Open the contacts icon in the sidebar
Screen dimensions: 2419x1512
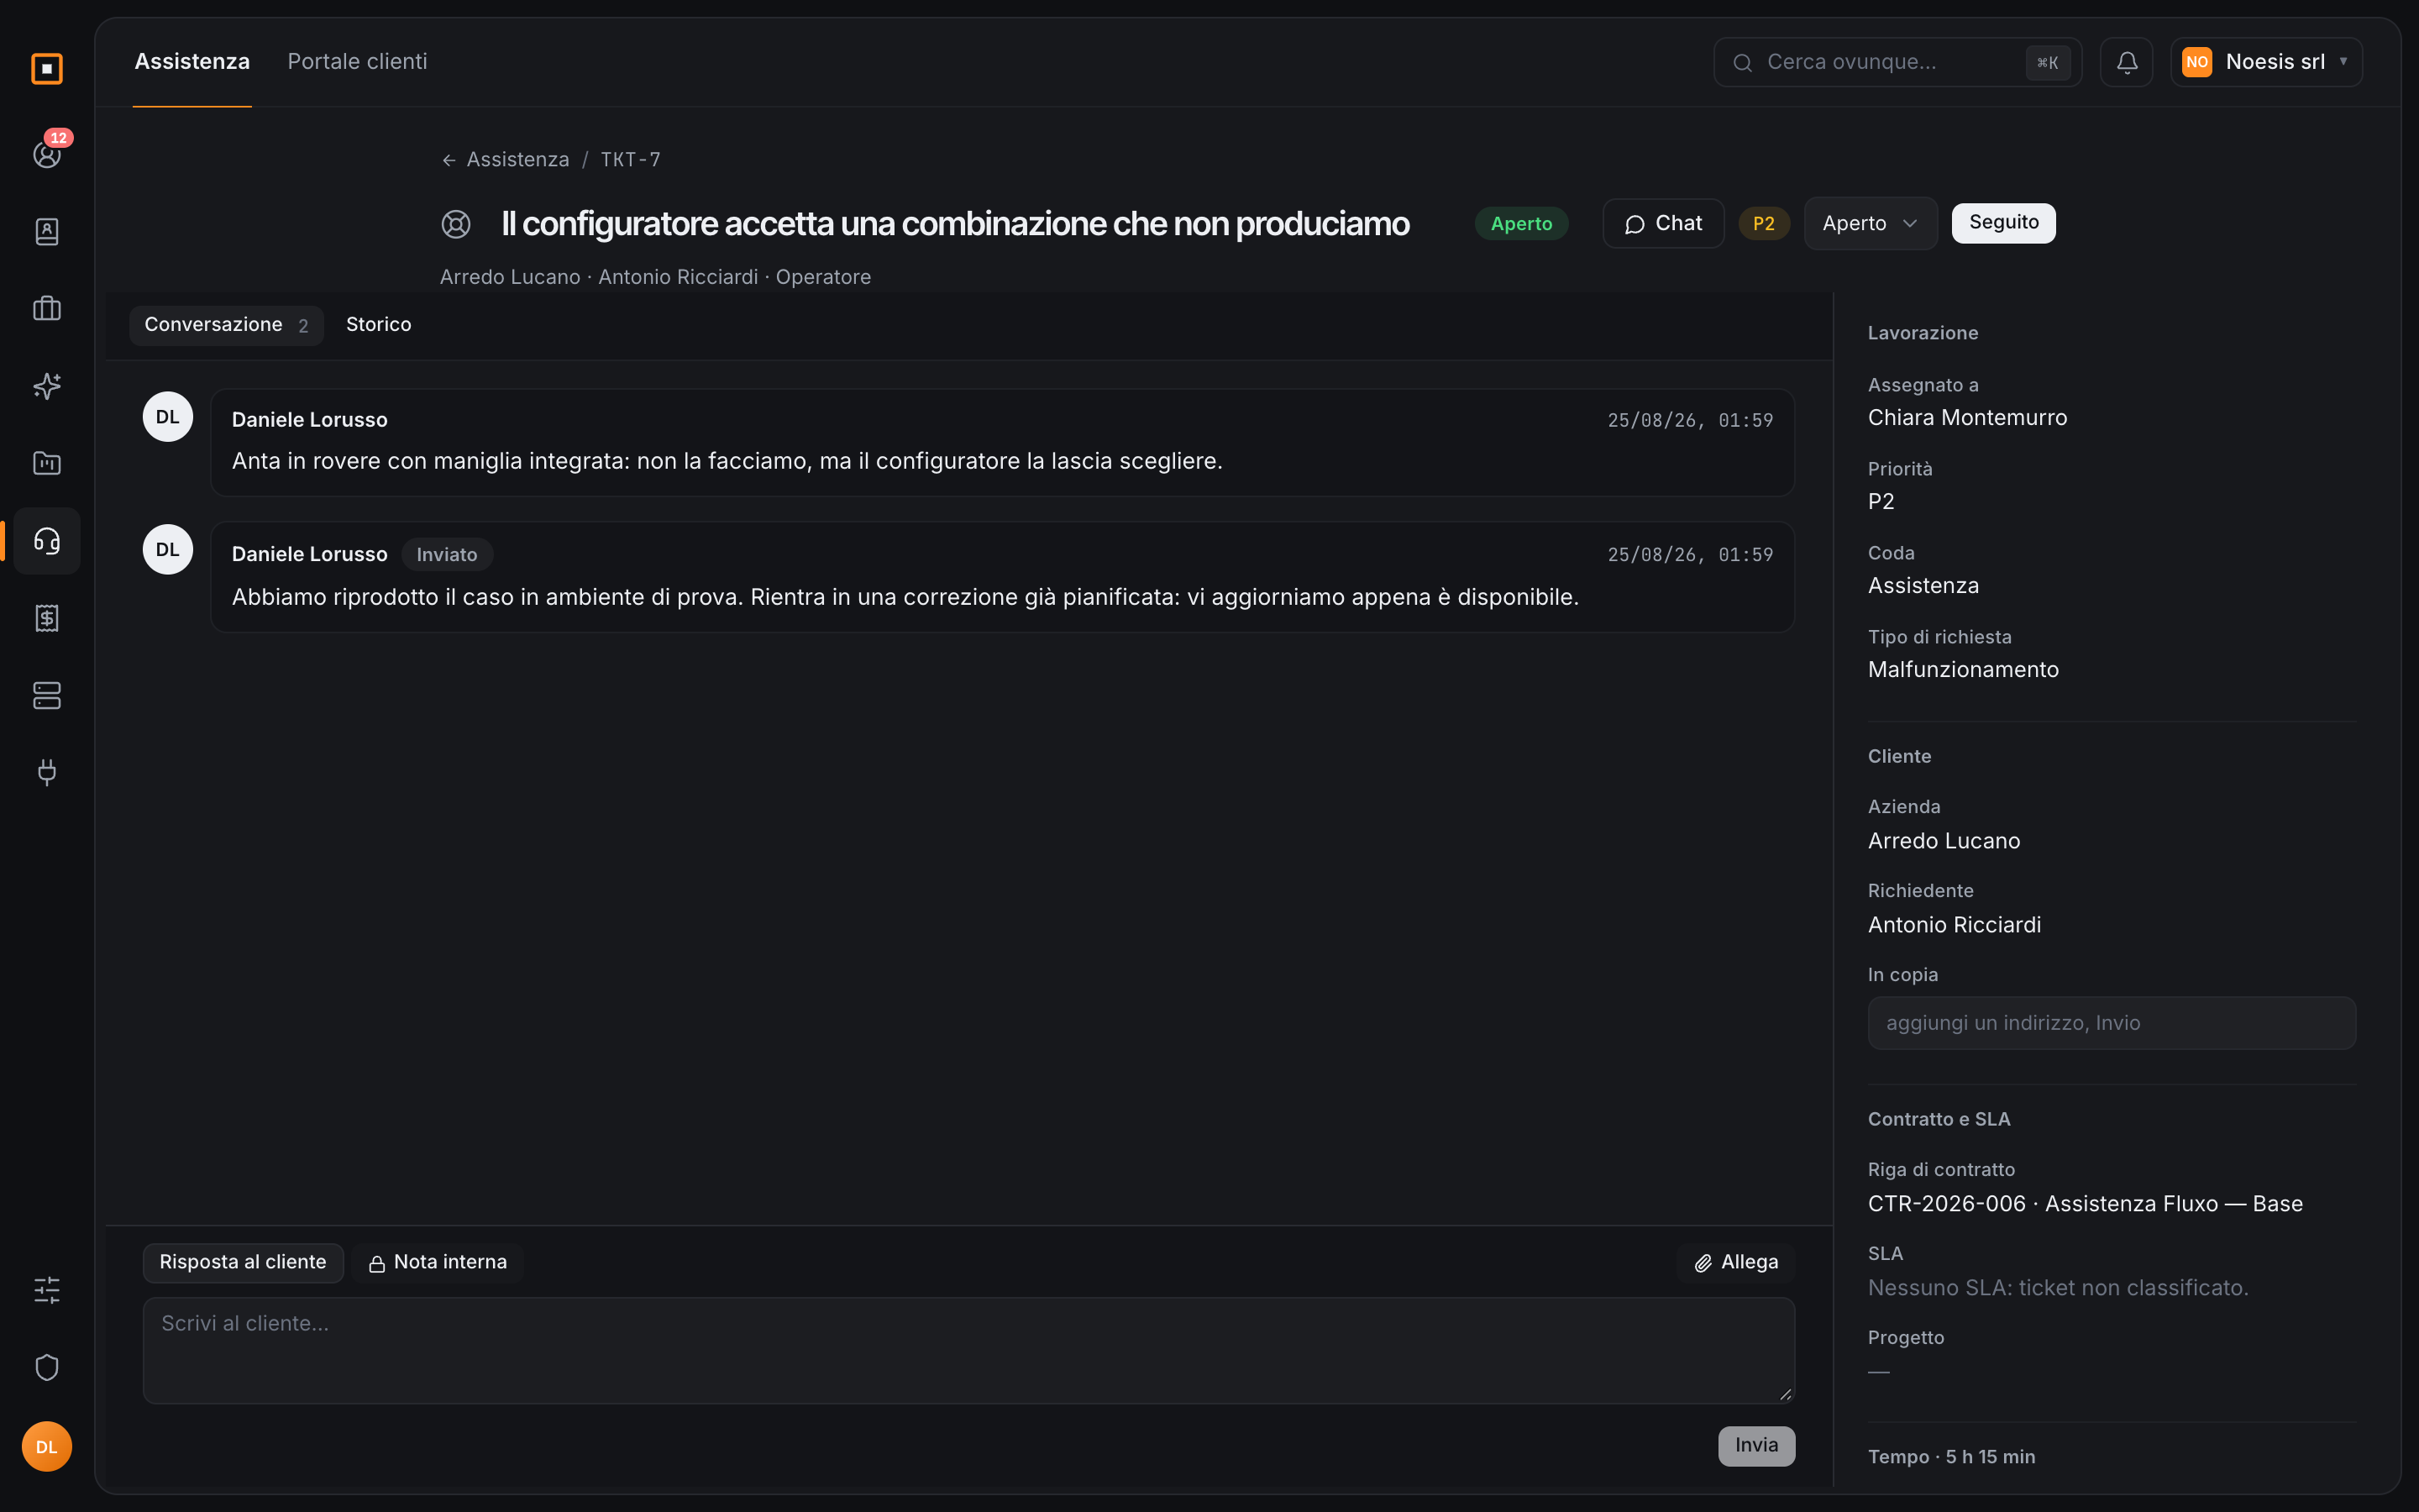[47, 231]
